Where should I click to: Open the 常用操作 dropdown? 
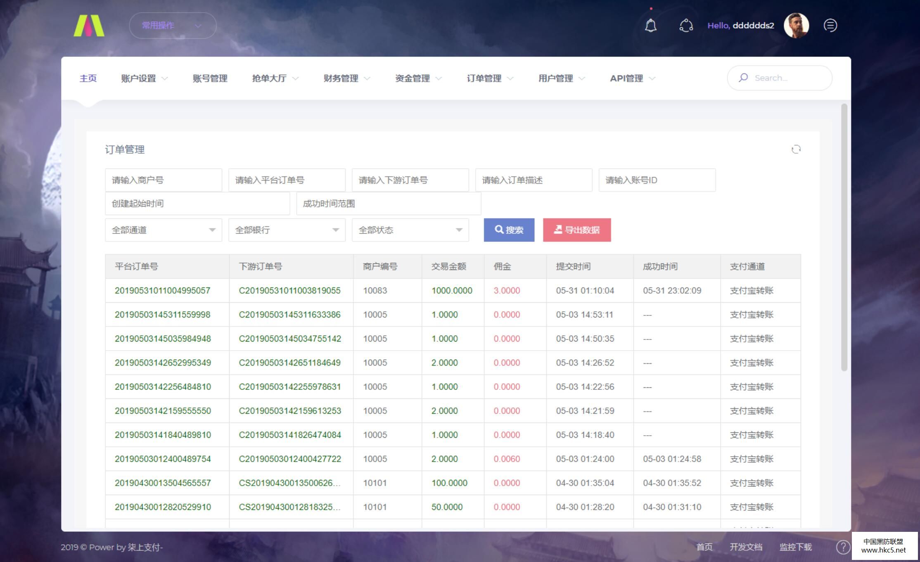coord(173,26)
